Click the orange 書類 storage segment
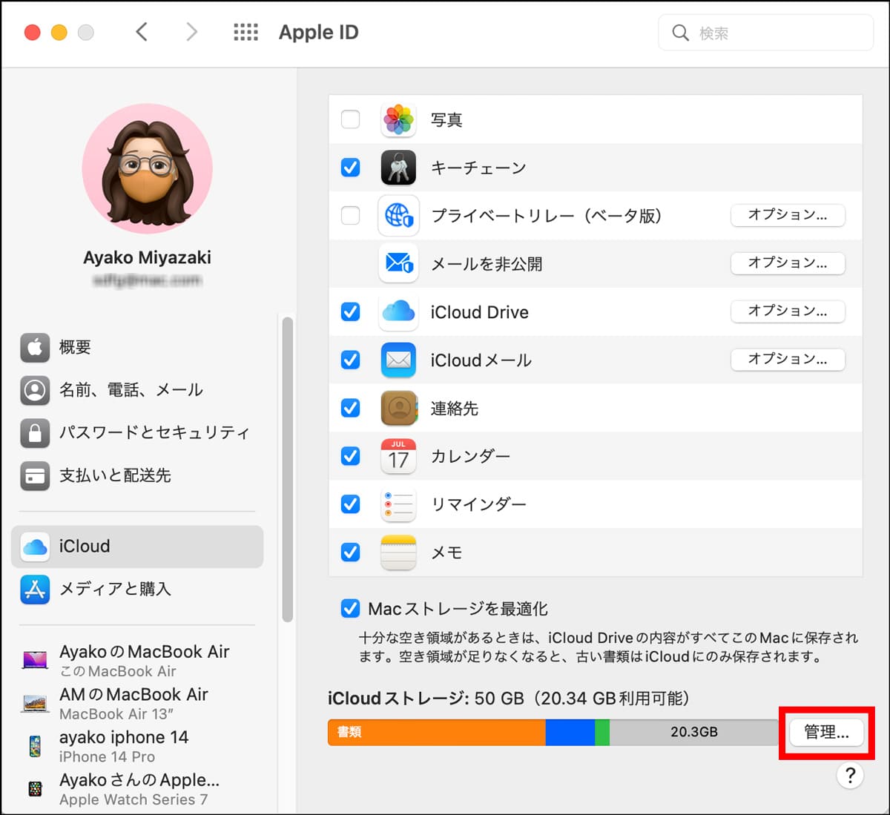This screenshot has height=815, width=890. pos(437,733)
